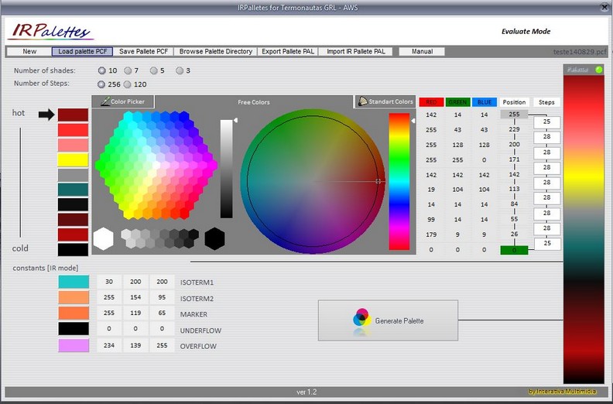Click Export Pallete PAL

tap(287, 52)
